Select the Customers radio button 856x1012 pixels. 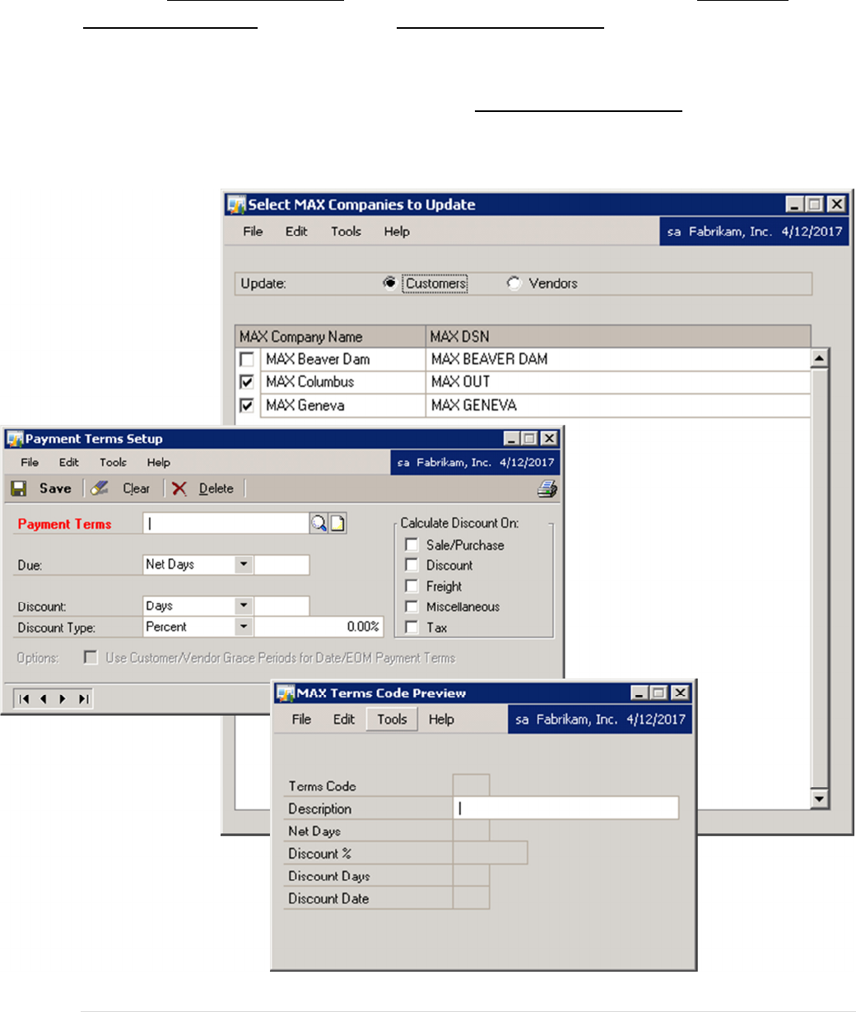coord(389,283)
